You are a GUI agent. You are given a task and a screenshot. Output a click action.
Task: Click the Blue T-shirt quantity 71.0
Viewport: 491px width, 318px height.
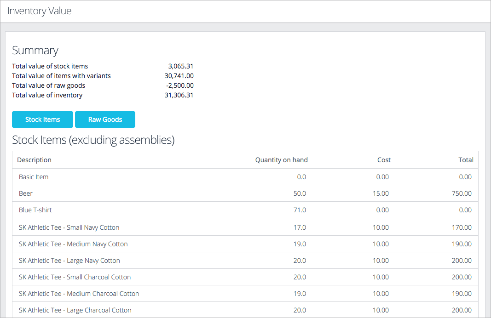pyautogui.click(x=300, y=210)
